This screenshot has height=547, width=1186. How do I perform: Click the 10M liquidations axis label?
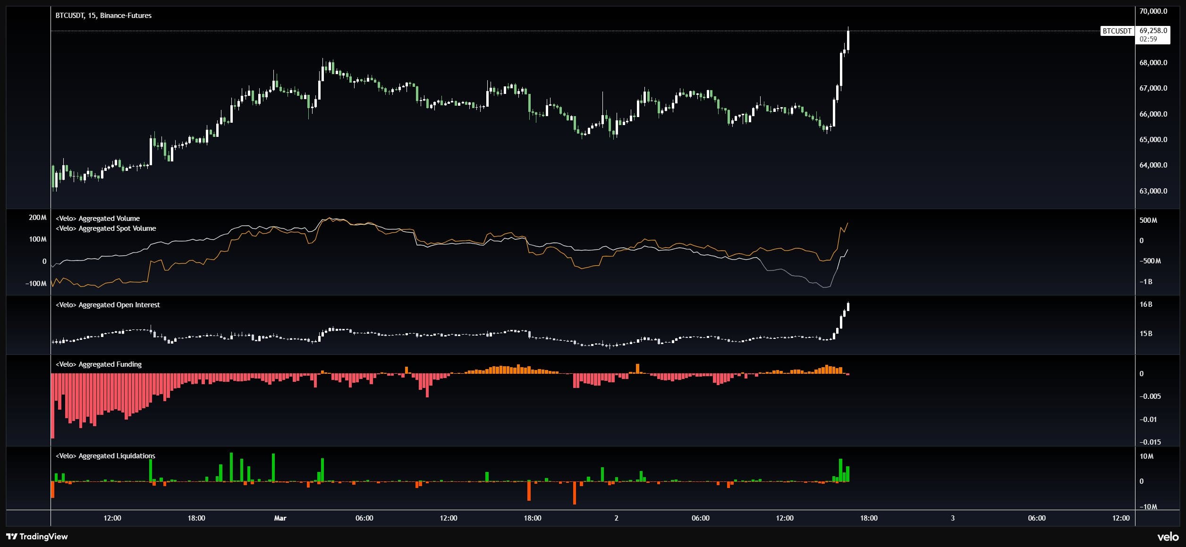coord(1146,456)
